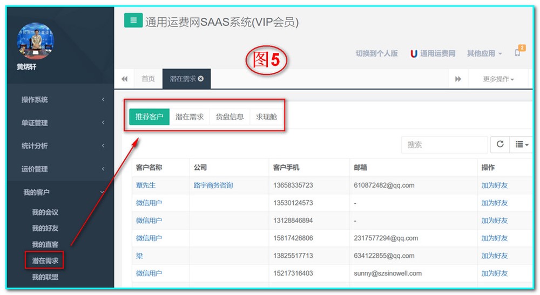Click 加为好友 for 覃先生
The width and height of the screenshot is (540, 295).
pyautogui.click(x=495, y=186)
